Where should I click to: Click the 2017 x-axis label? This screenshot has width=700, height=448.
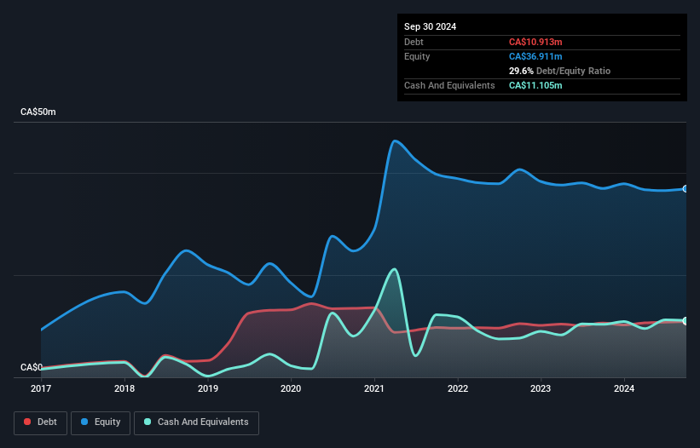pyautogui.click(x=41, y=388)
